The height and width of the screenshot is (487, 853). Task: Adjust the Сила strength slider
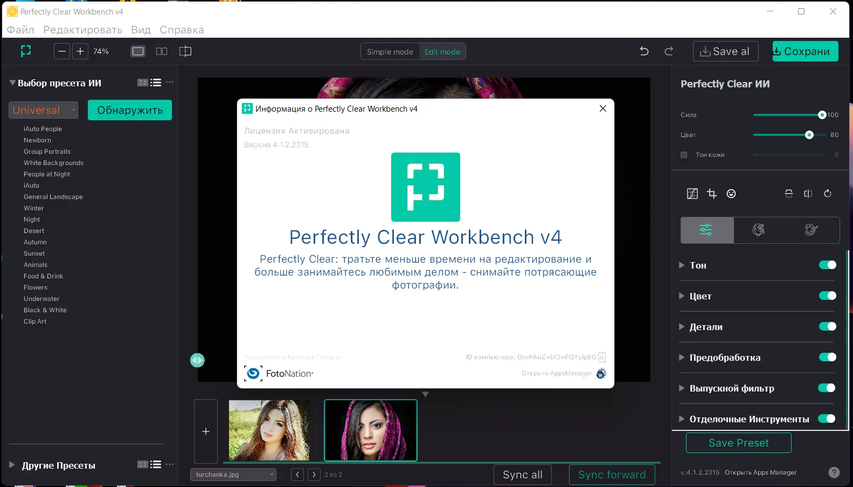pyautogui.click(x=789, y=114)
